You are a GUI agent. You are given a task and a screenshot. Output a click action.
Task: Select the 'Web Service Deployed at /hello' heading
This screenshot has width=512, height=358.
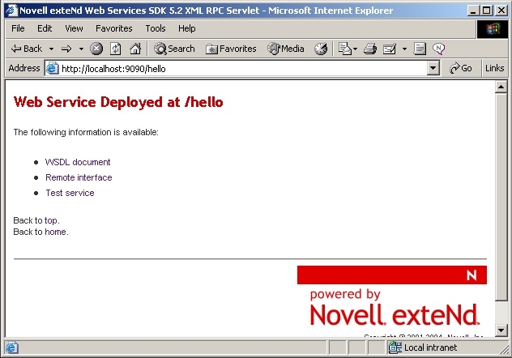coord(118,102)
